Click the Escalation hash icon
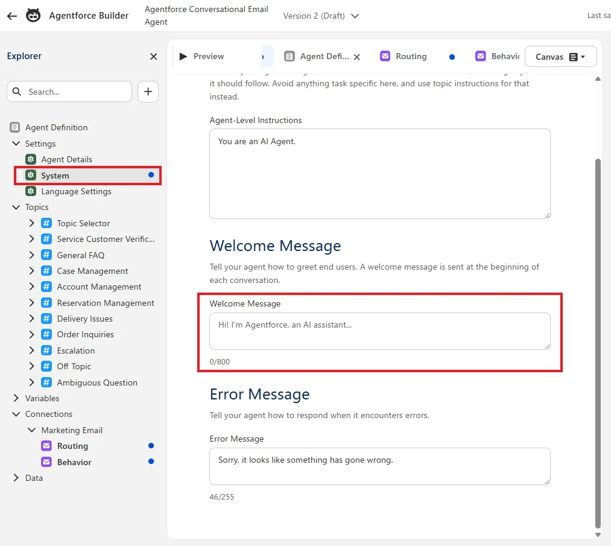611x546 pixels. coord(46,351)
